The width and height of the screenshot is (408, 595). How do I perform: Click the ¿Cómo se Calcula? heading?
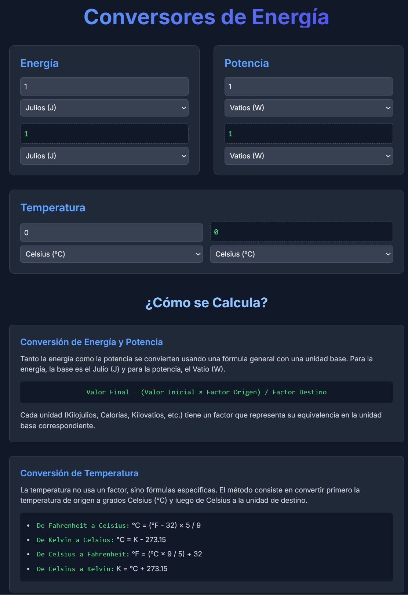[x=206, y=303]
